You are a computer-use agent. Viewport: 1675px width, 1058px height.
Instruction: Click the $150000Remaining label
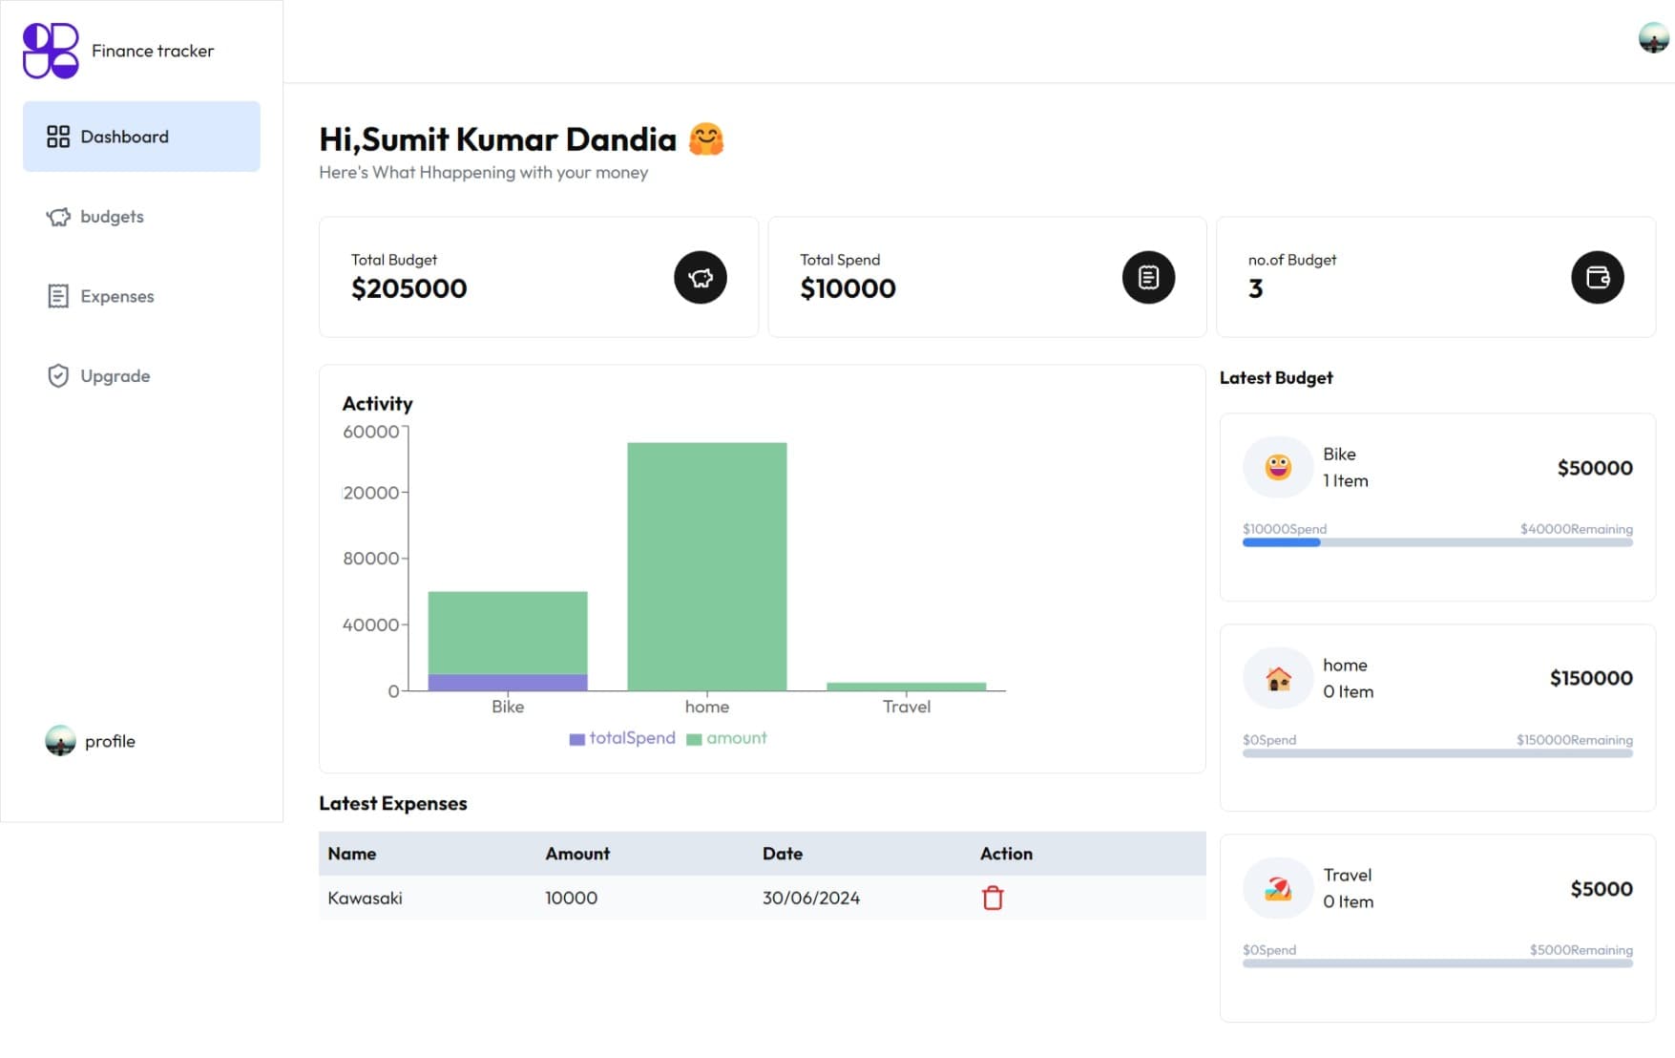(1575, 740)
